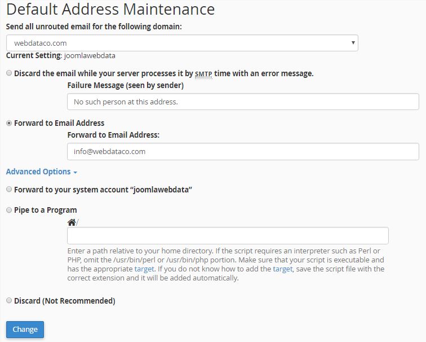
Task: Choose Discard (Not Recommended) radio button
Action: click(x=9, y=300)
